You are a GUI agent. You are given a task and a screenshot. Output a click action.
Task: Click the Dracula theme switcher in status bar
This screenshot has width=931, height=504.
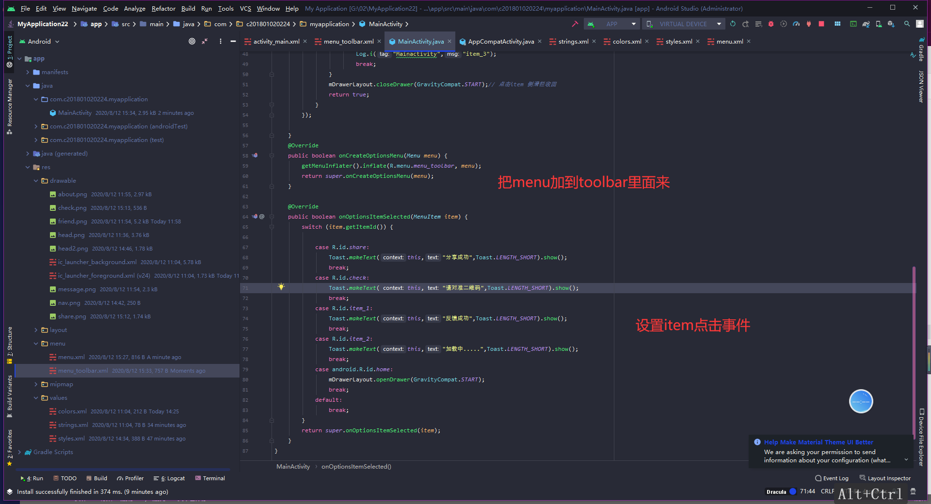click(x=781, y=491)
